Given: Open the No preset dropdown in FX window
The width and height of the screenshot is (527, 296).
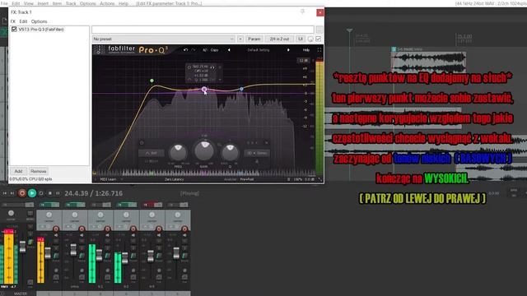Looking at the screenshot, I should click(x=164, y=39).
